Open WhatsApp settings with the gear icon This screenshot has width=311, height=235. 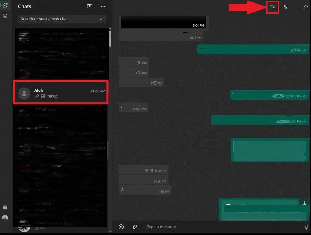[5, 207]
